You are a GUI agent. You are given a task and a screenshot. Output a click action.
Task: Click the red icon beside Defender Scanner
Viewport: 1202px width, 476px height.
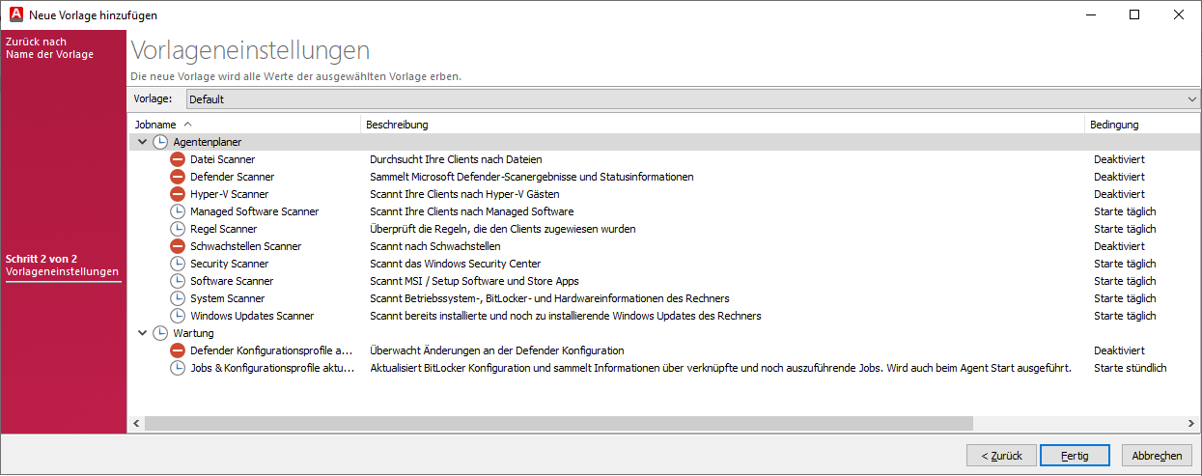(178, 177)
